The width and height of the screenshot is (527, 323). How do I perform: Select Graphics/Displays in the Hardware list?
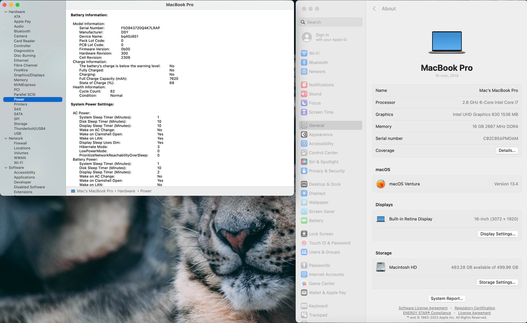pos(29,75)
